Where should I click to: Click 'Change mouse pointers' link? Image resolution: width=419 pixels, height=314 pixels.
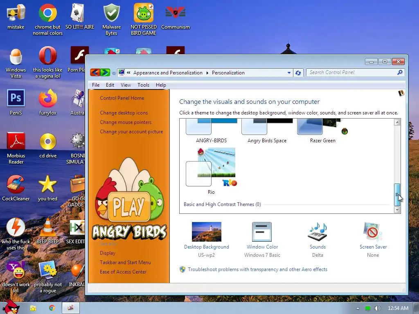tap(126, 122)
